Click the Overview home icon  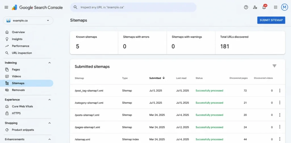(x=7, y=32)
